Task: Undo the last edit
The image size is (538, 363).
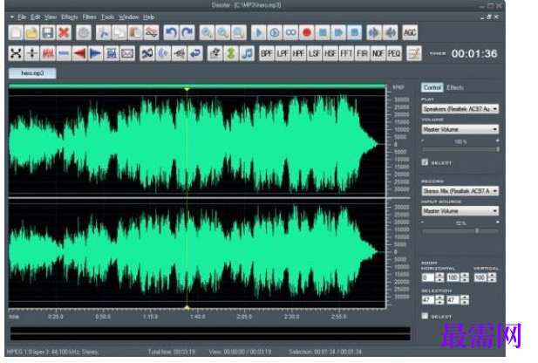Action: click(171, 32)
